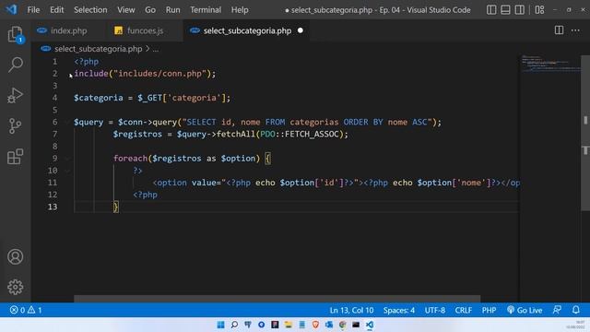The width and height of the screenshot is (590, 332).
Task: Open the Source Control view
Action: click(x=15, y=125)
